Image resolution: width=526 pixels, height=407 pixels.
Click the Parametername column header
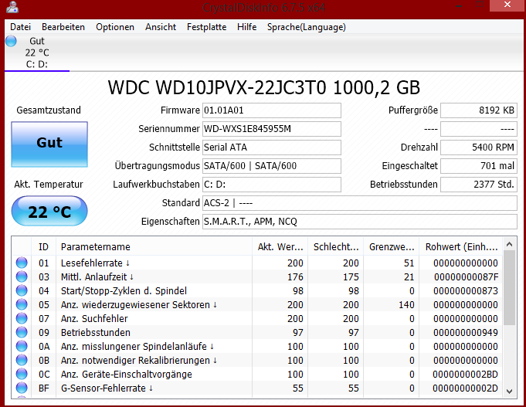tap(154, 246)
